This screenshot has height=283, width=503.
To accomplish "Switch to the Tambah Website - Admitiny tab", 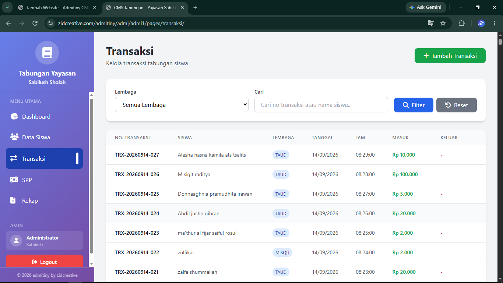I will click(57, 7).
